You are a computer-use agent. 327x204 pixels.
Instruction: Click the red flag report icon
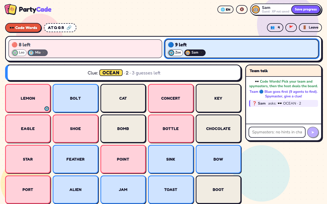[291, 28]
